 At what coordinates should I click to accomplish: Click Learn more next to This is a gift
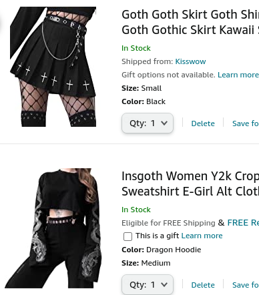[202, 236]
